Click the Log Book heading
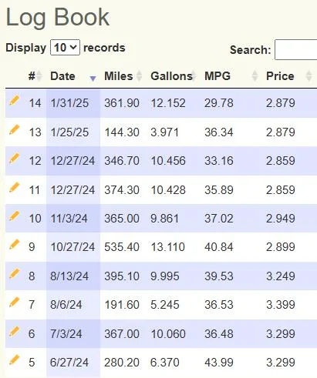 58,18
